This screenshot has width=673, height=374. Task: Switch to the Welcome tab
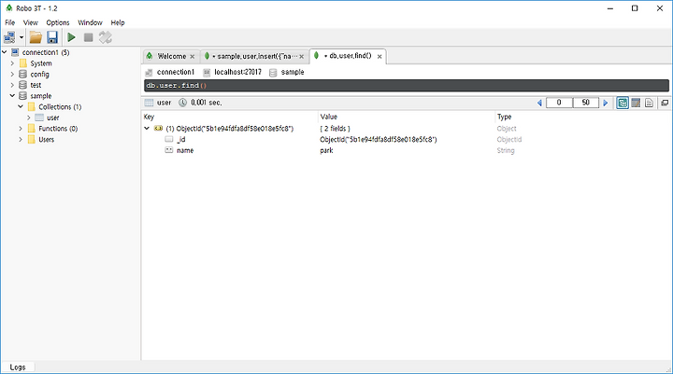[x=172, y=56]
